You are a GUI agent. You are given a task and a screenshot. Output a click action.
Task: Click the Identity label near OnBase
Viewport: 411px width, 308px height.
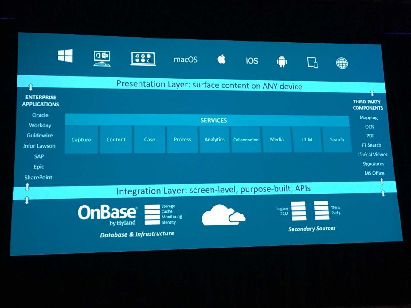point(169,222)
